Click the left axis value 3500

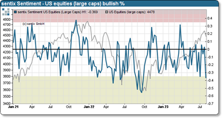click(x=7, y=96)
